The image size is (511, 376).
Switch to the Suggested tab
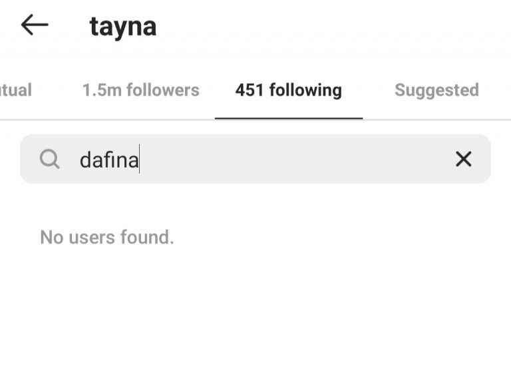pyautogui.click(x=436, y=91)
